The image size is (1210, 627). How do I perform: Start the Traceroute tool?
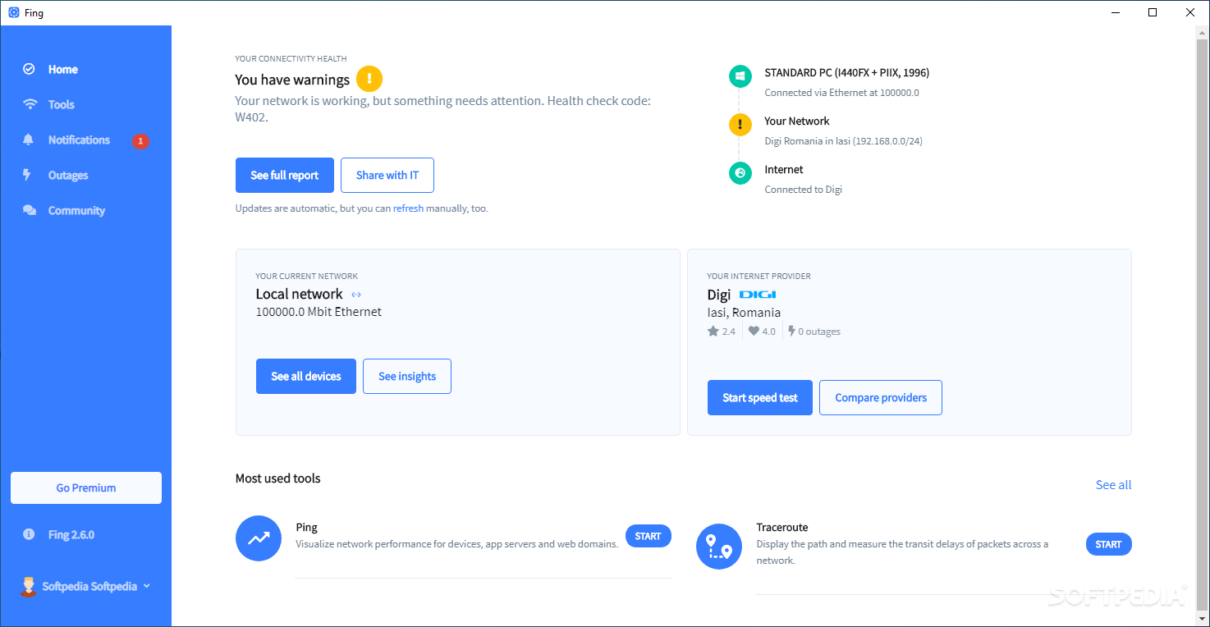tap(1109, 544)
